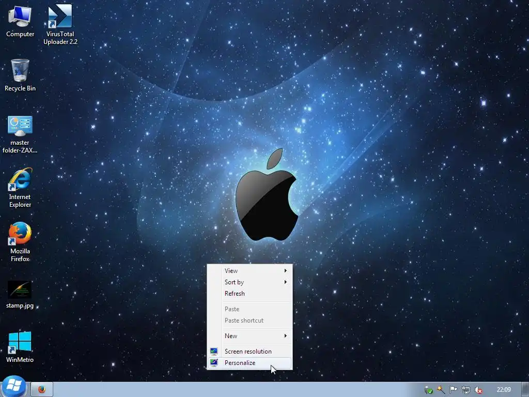Screen dimensions: 529x397
Task: Select the WinMetro shortcut icon
Action: coord(20,347)
